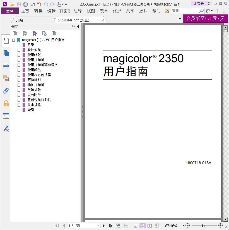Screen dimensions: 229x230
Task: Click the undo arrow icon
Action: tap(46, 4)
